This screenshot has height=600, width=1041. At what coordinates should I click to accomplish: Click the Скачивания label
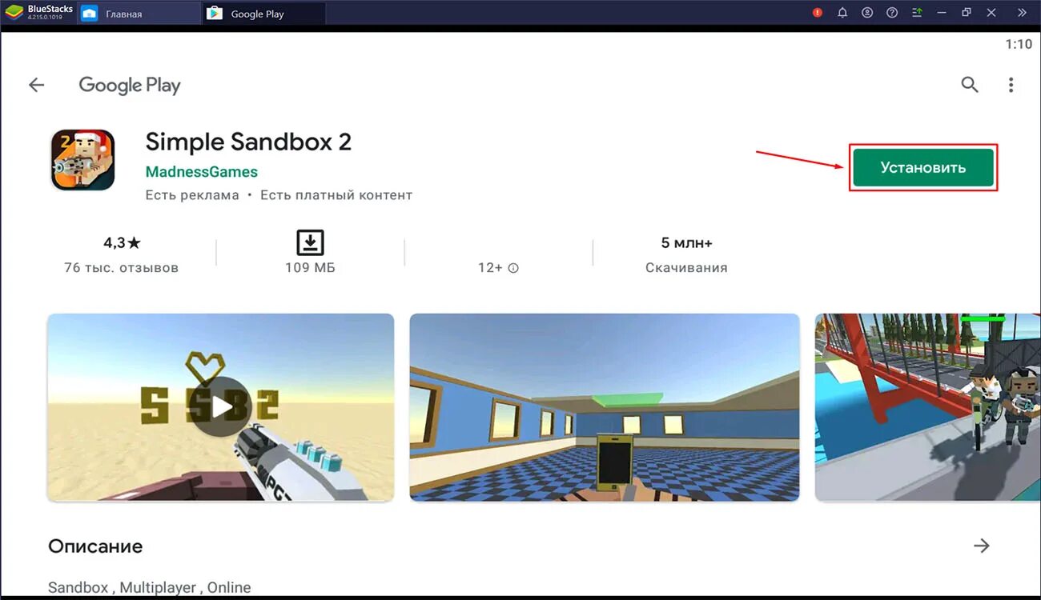click(686, 267)
